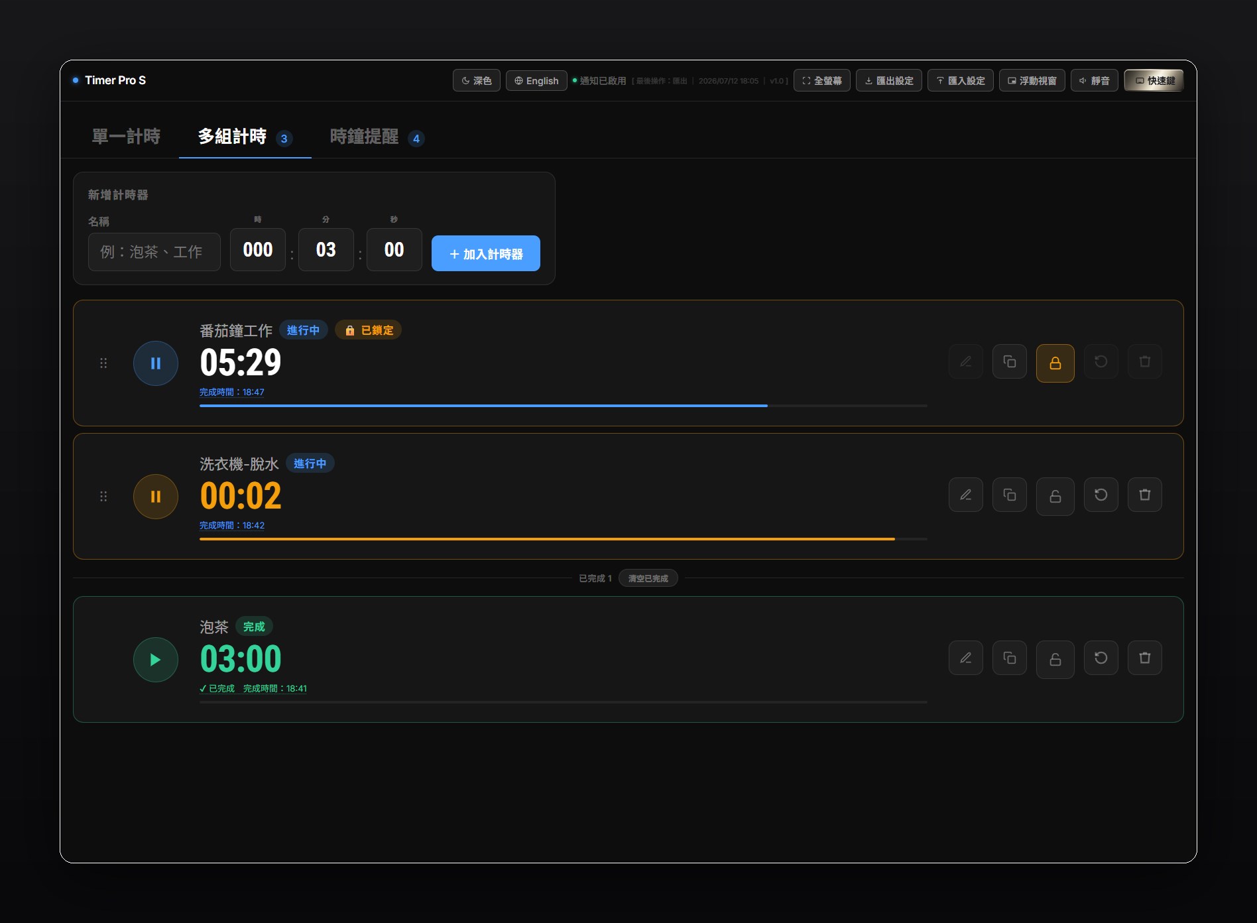Grab the drag handle of 番茄鐘工作

pyautogui.click(x=103, y=363)
